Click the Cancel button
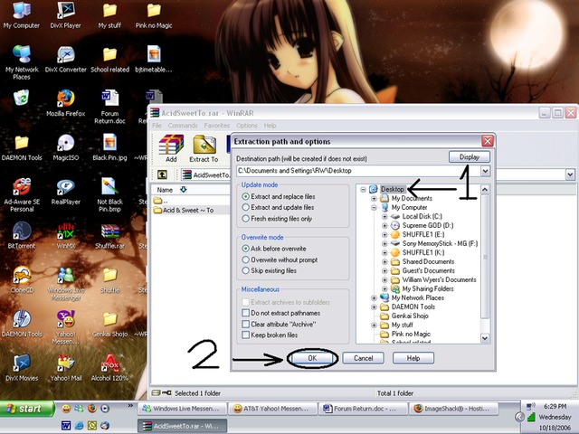Viewport: 579px width, 434px height. [364, 358]
